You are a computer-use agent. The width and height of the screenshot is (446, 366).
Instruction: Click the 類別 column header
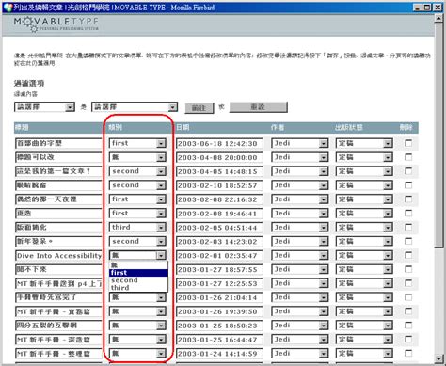tap(115, 127)
